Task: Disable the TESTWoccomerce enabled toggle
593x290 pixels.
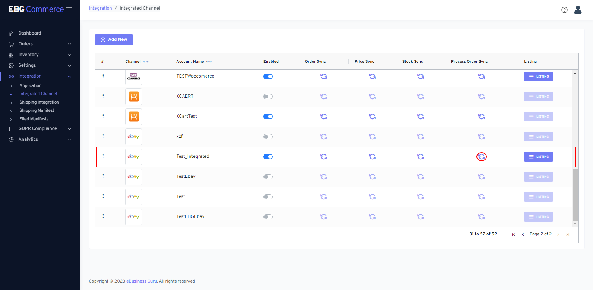Action: [x=268, y=76]
